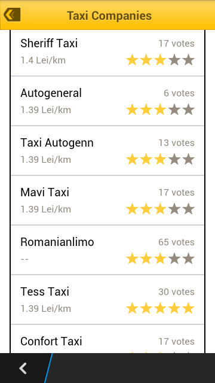Click Sheriff Taxi star rating
Image resolution: width=215 pixels, height=383 pixels.
click(x=161, y=60)
